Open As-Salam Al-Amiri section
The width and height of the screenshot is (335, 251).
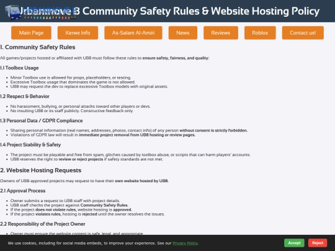point(133,33)
